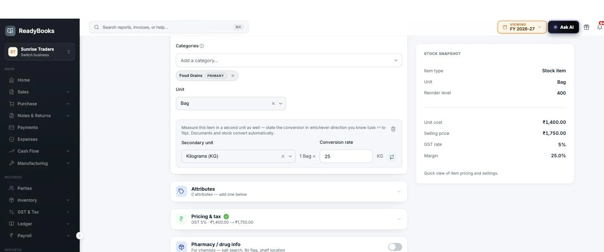Expand the Manufacturing submenu chevron

68,163
